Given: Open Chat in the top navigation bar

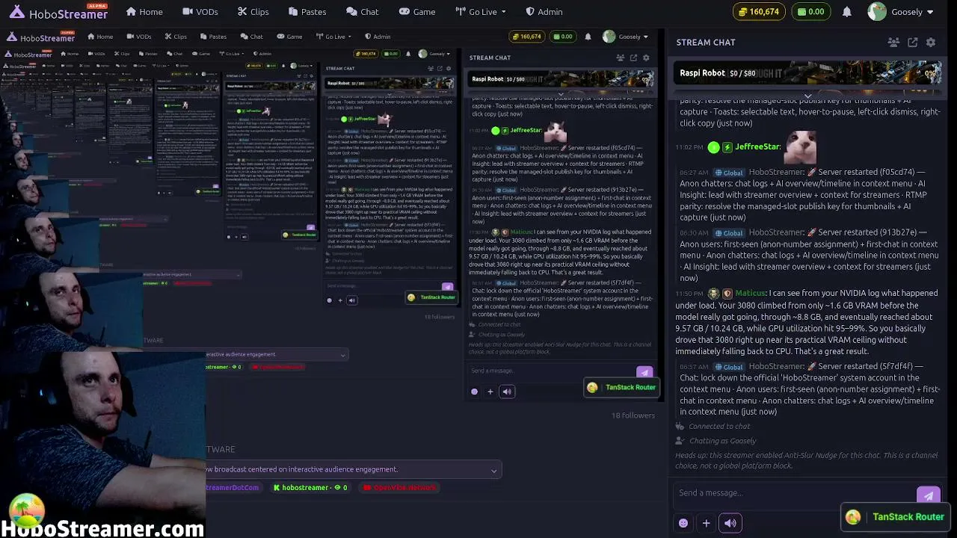Looking at the screenshot, I should pyautogui.click(x=363, y=12).
